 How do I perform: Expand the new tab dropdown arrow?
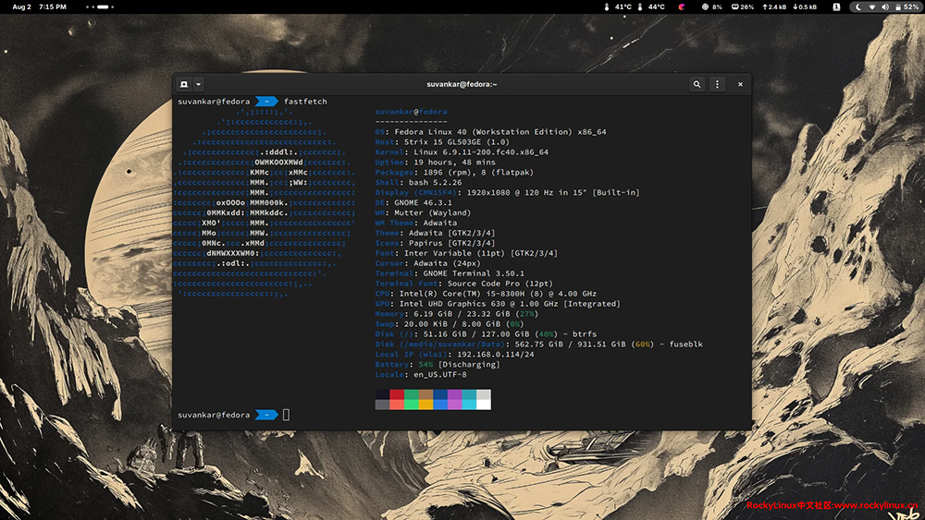pos(198,84)
